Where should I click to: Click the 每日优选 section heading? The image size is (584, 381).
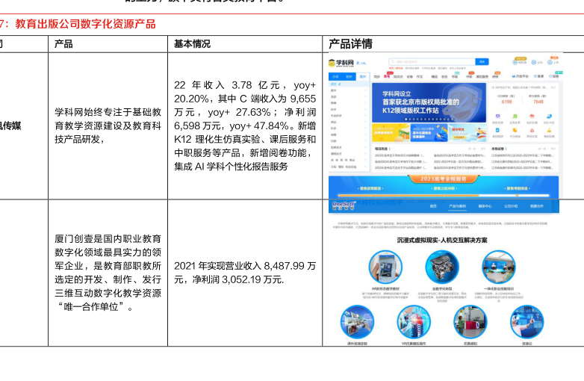[382, 149]
